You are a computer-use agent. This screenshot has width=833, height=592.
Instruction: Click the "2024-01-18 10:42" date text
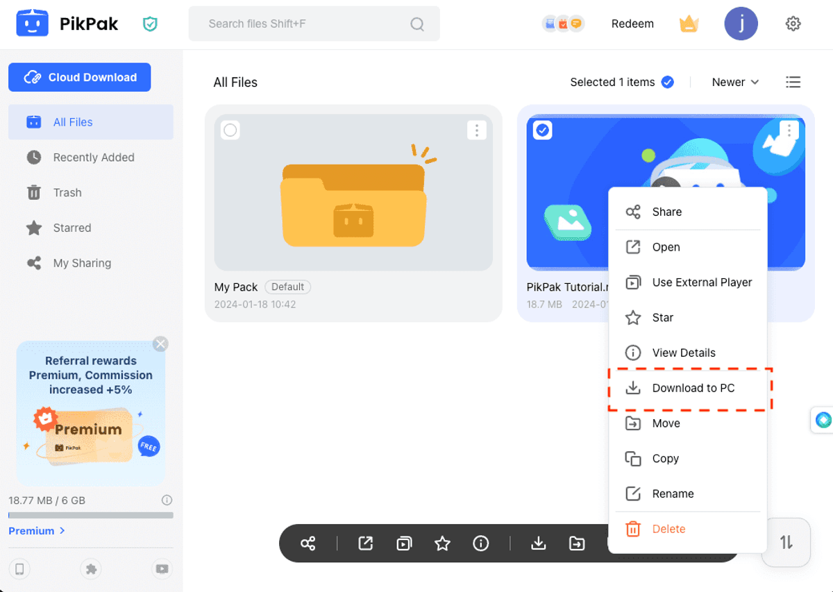pyautogui.click(x=255, y=305)
